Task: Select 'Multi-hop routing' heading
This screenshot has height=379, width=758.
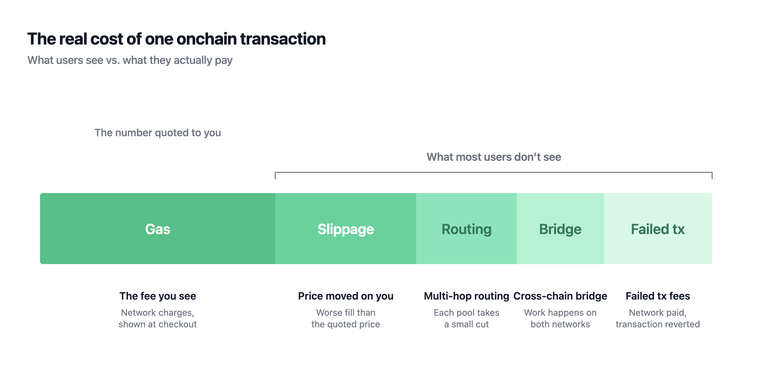Action: click(x=467, y=296)
